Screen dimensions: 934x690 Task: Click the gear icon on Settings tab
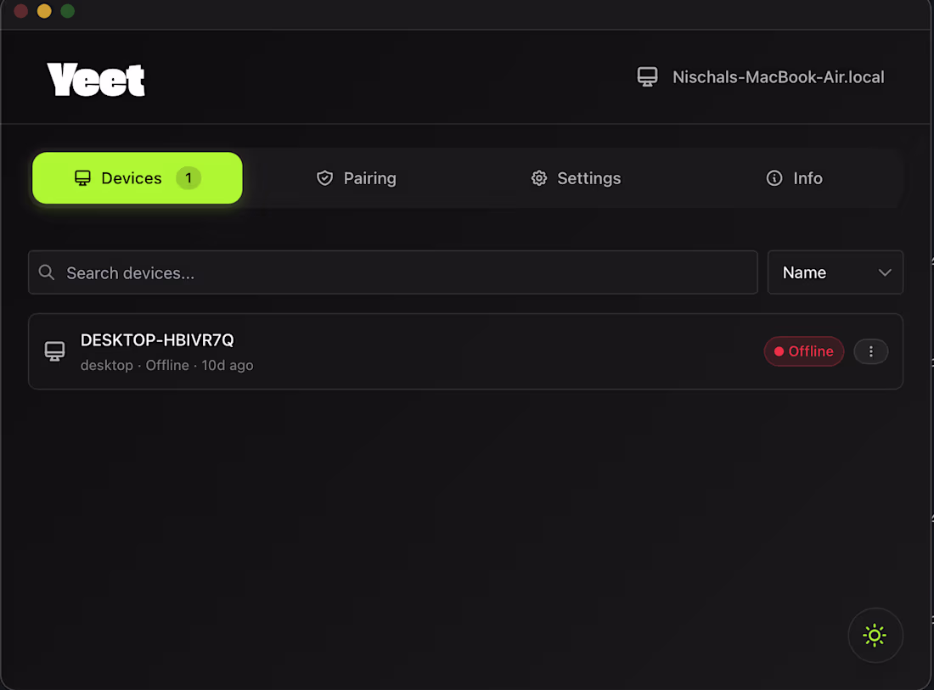coord(539,178)
